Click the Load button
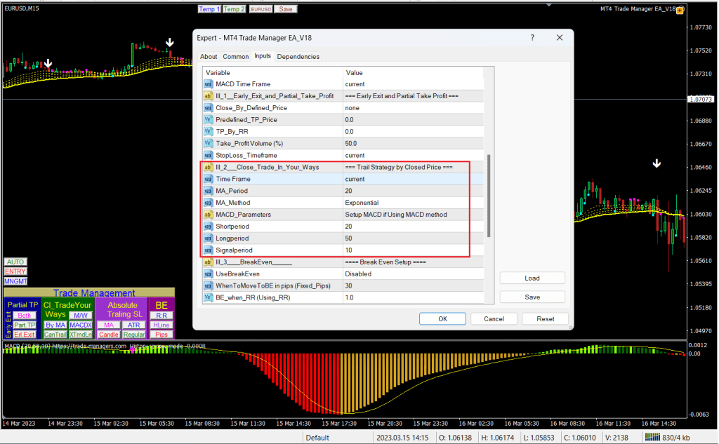The height and width of the screenshot is (444, 719). 532,278
